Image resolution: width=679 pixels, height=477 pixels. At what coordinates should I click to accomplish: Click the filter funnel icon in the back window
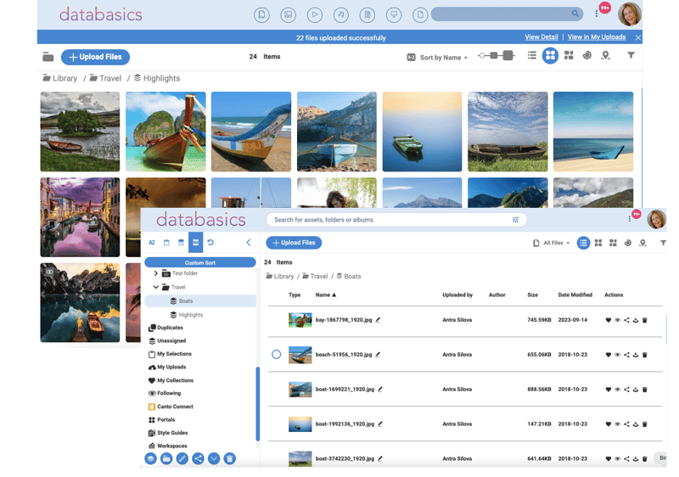coord(631,56)
